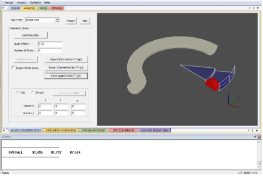Close the Output panel
The height and width of the screenshot is (176, 263).
(259, 136)
